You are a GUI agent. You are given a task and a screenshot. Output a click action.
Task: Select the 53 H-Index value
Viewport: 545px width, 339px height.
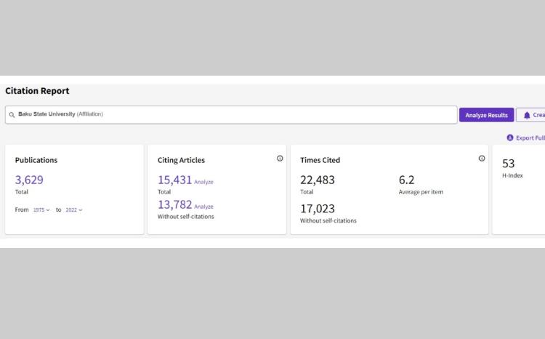pyautogui.click(x=509, y=164)
